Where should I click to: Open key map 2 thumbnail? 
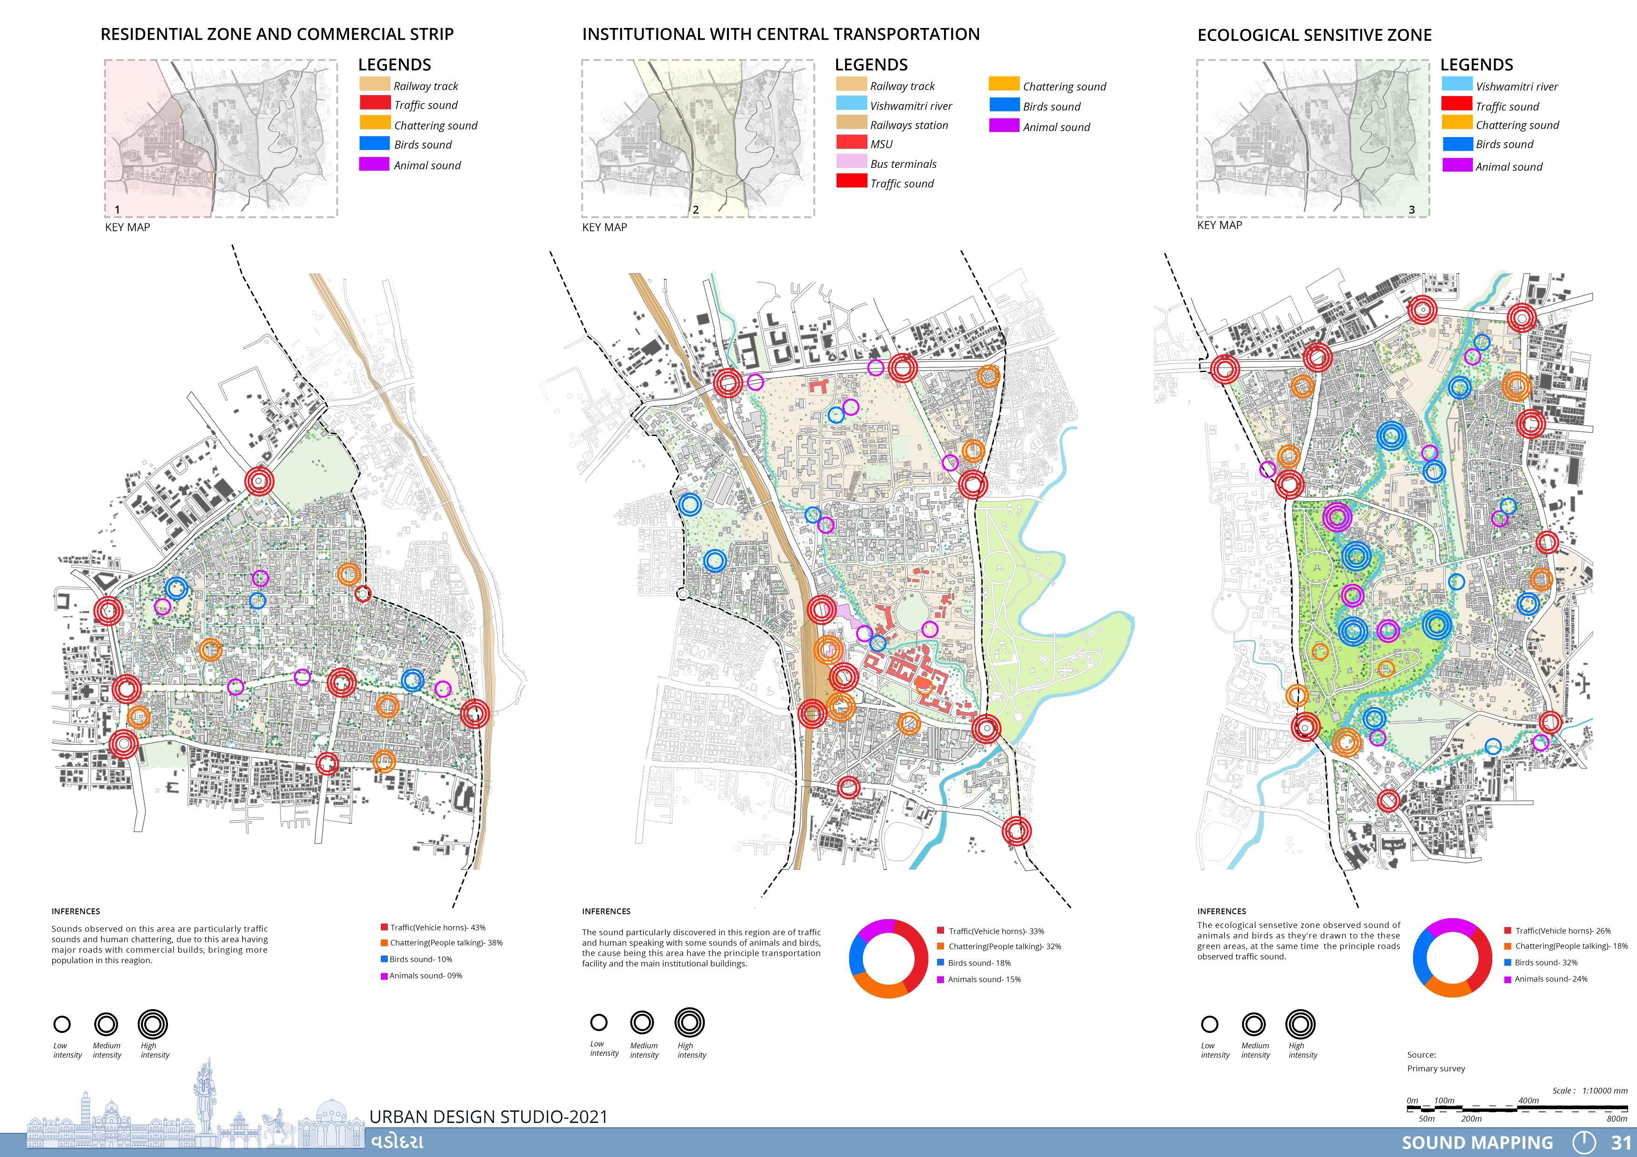pos(697,138)
